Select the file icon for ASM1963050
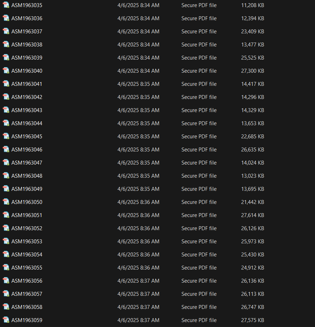The height and width of the screenshot is (327, 315). tap(6, 202)
